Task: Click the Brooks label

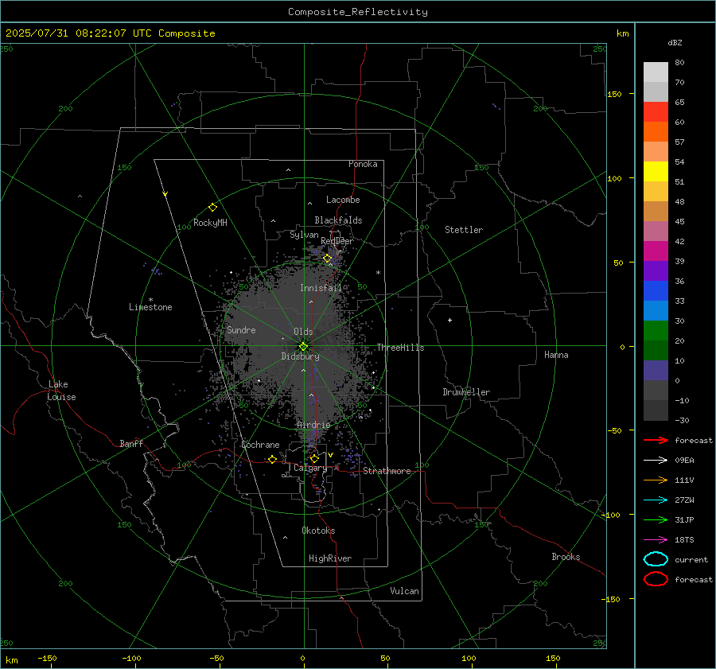Action: pos(566,557)
